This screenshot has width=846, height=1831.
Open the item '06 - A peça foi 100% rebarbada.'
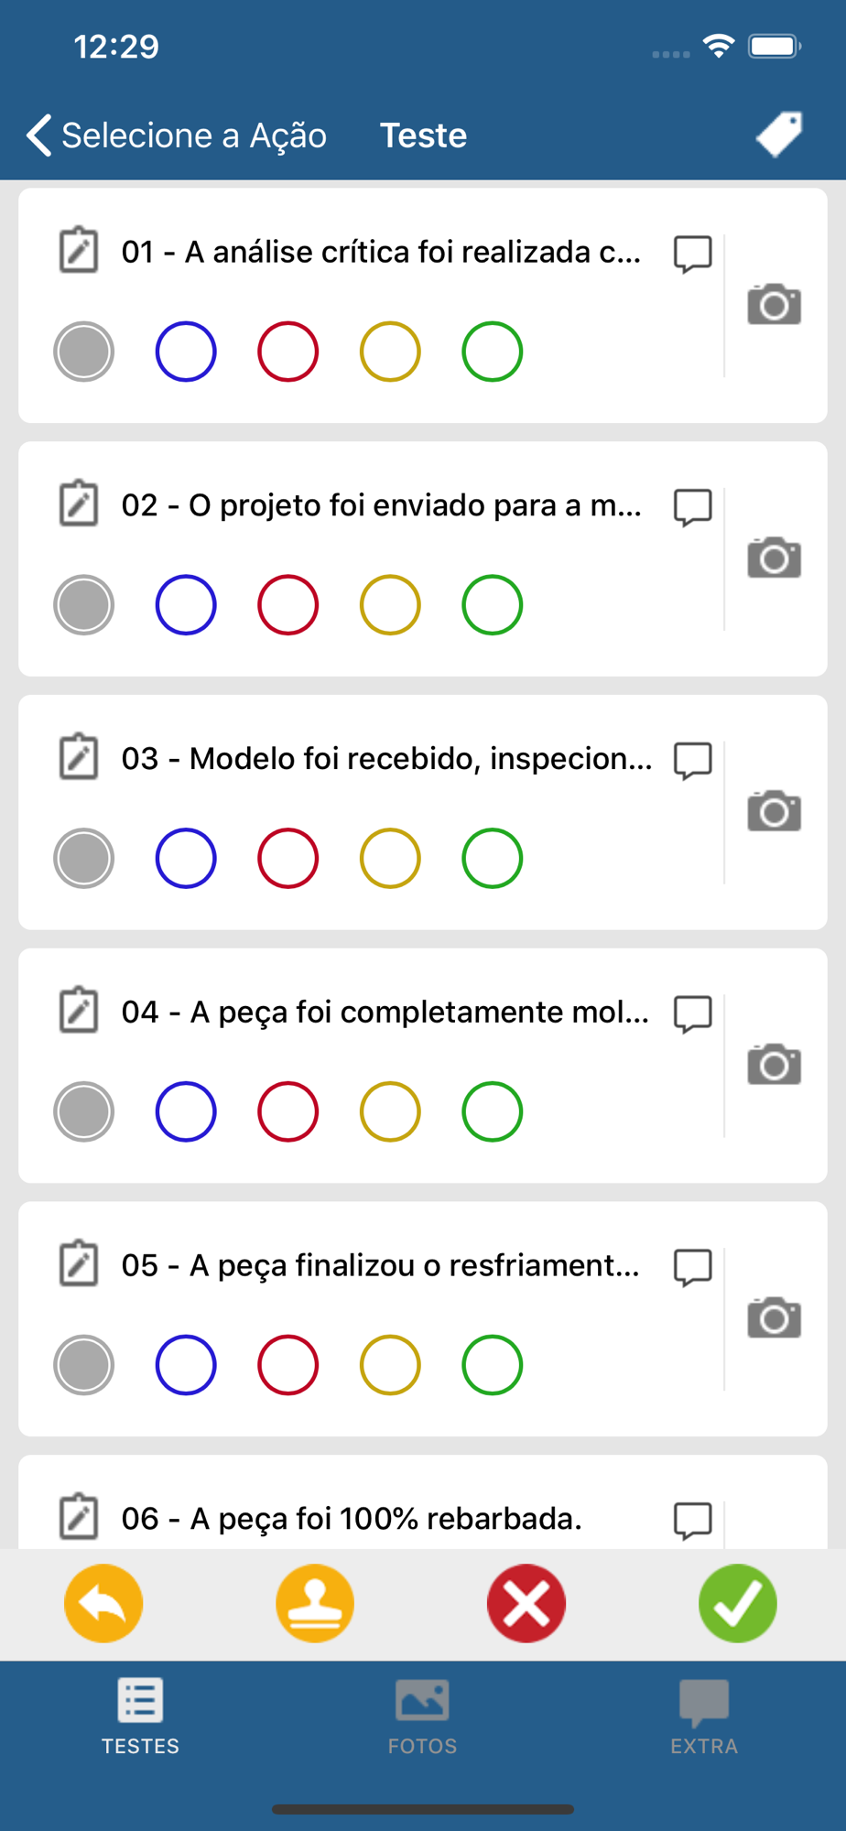pyautogui.click(x=352, y=1519)
